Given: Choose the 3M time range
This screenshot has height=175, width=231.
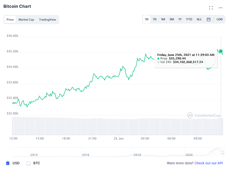Looking at the screenshot, I should pyautogui.click(x=172, y=20).
